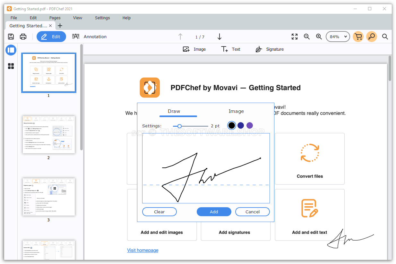Switch to the Image tab in signature dialog
The image size is (396, 264).
pyautogui.click(x=236, y=111)
